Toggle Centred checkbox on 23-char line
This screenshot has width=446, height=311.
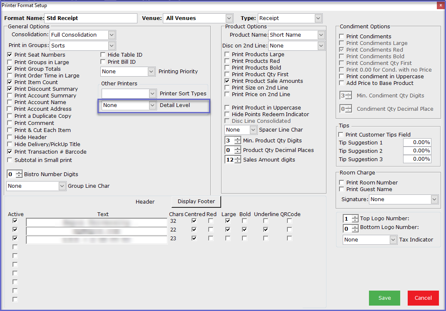pos(194,238)
